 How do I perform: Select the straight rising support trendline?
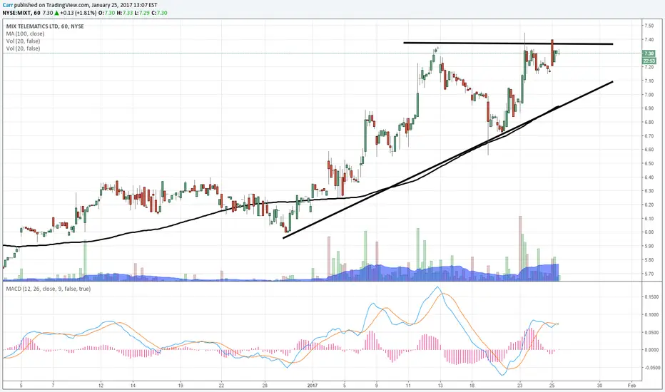pos(448,160)
